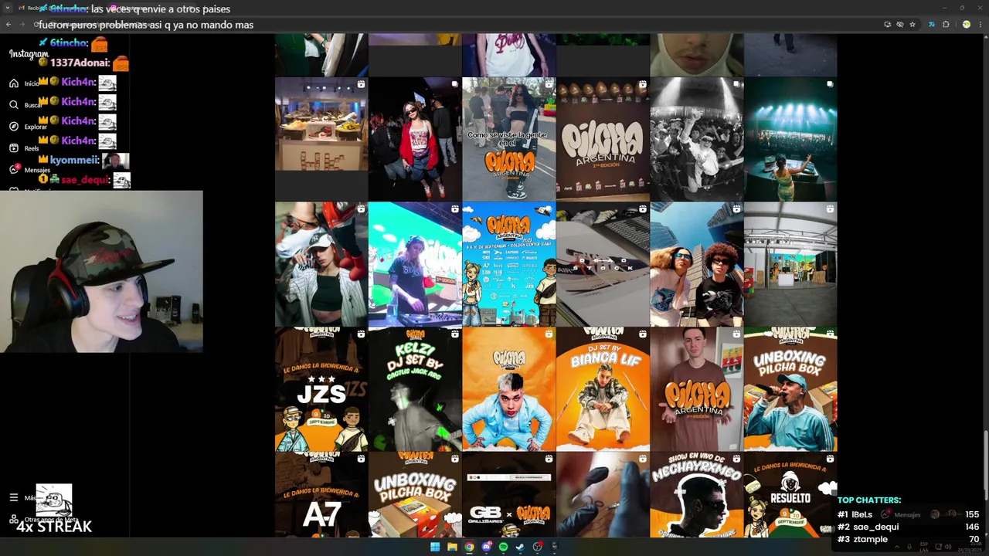Click the Instagram logo wordmark
Viewport: 989px width, 556px height.
29,54
